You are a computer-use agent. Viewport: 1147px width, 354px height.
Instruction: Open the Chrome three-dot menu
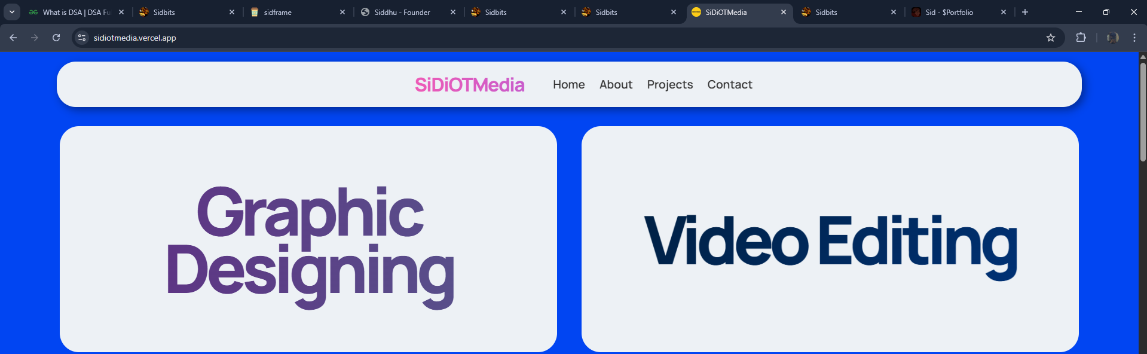[1134, 38]
